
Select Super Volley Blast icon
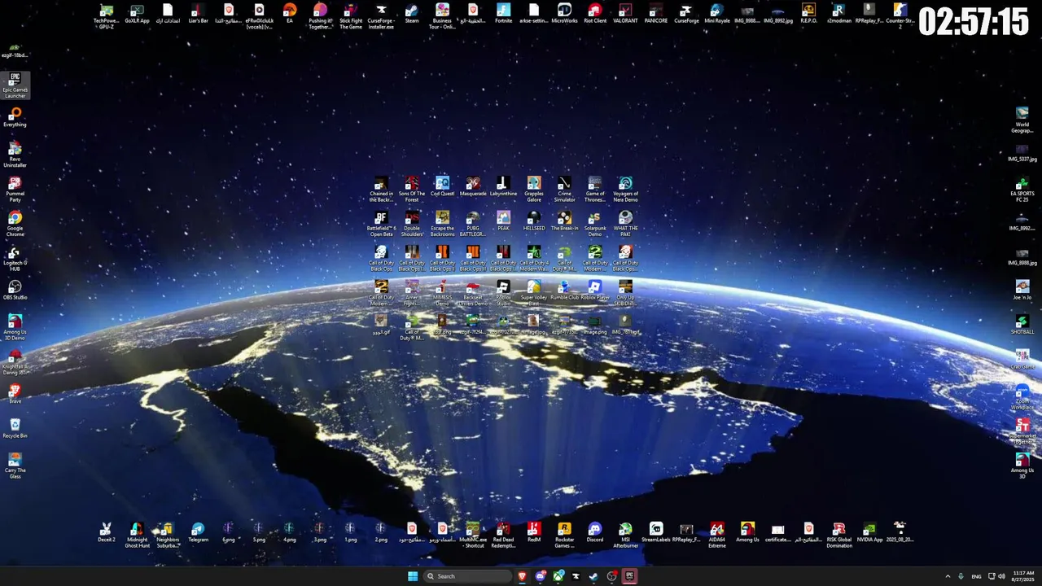point(534,293)
